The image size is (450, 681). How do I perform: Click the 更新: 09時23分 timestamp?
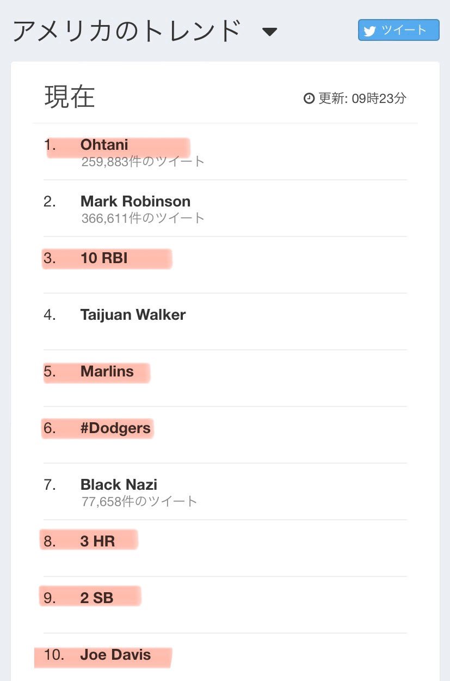(362, 99)
